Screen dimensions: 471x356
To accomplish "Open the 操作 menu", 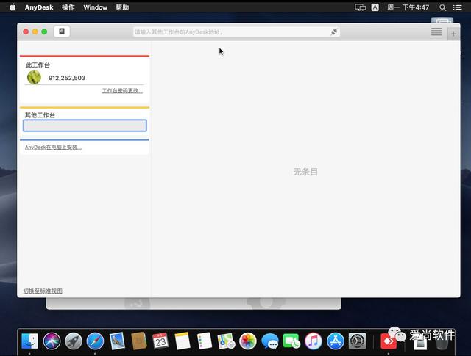I will coord(68,7).
